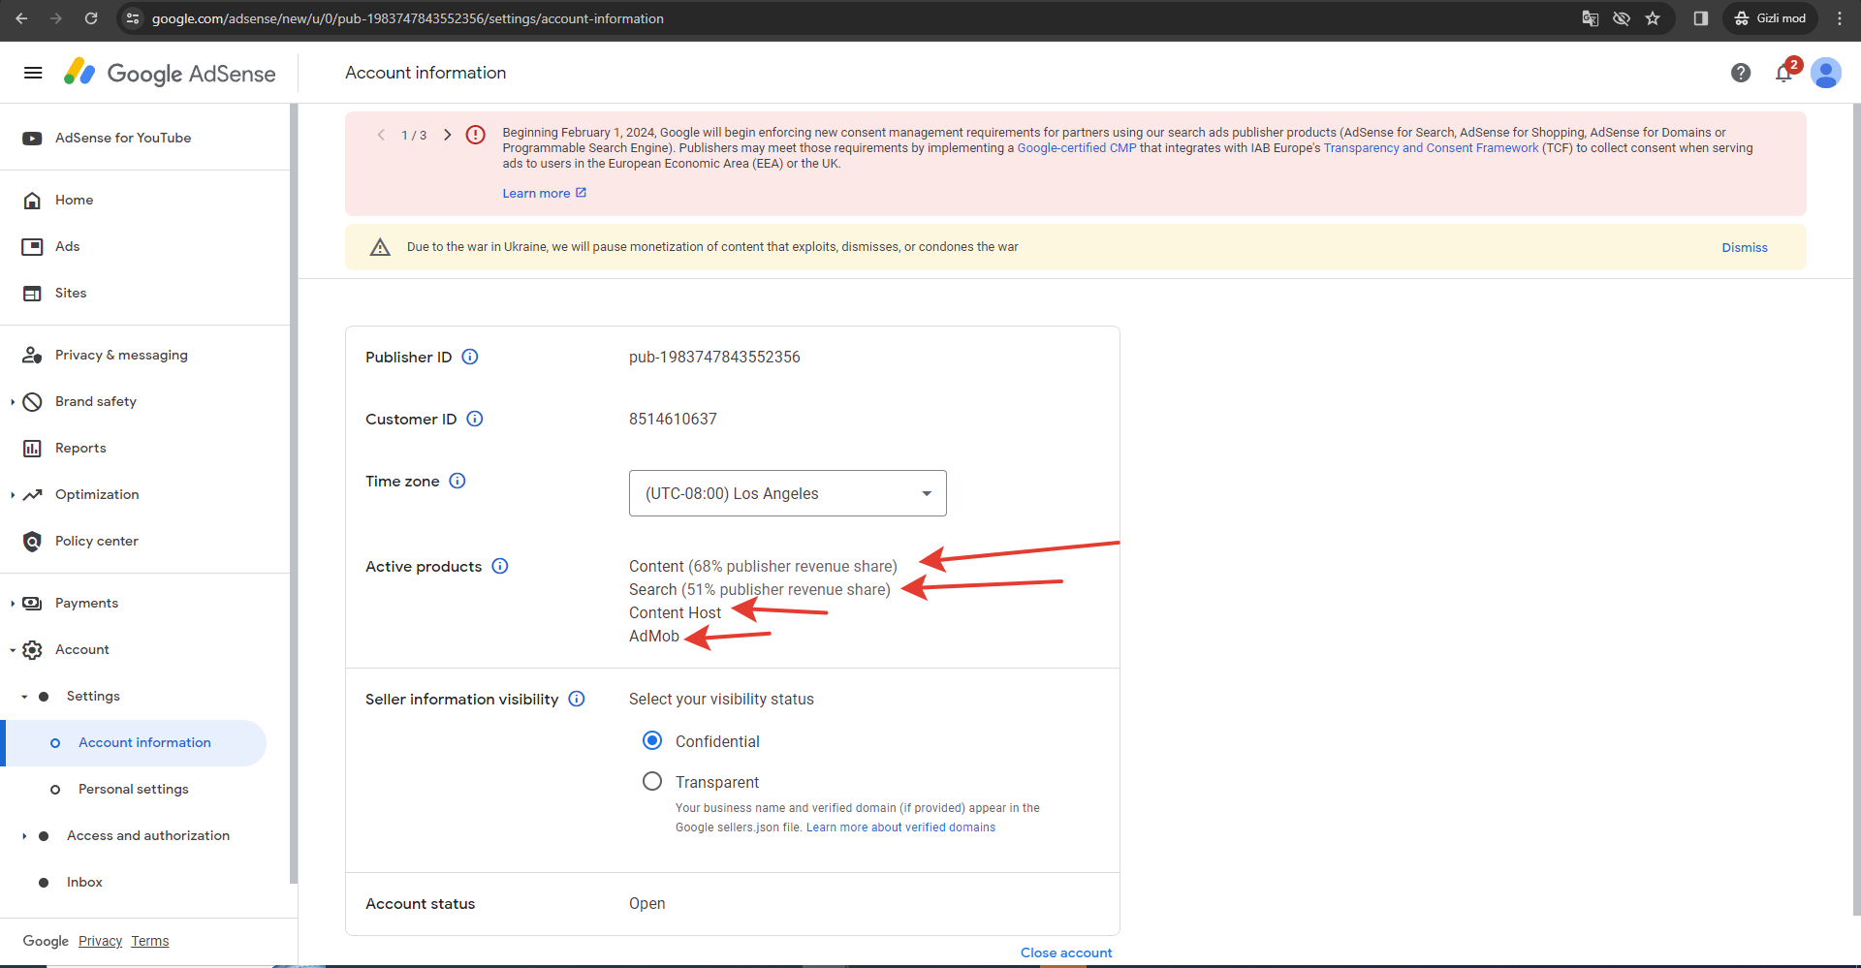Show Time zone info icon

[x=457, y=481]
